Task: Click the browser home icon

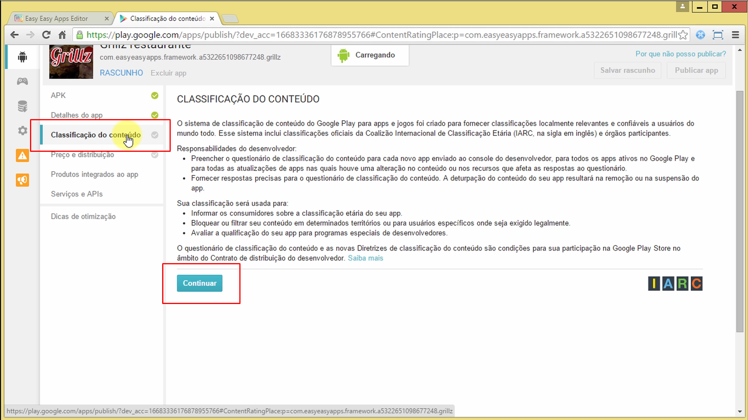Action: click(62, 35)
